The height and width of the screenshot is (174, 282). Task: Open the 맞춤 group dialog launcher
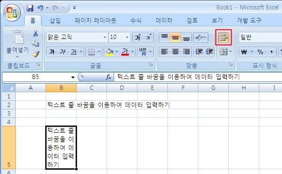(231, 65)
